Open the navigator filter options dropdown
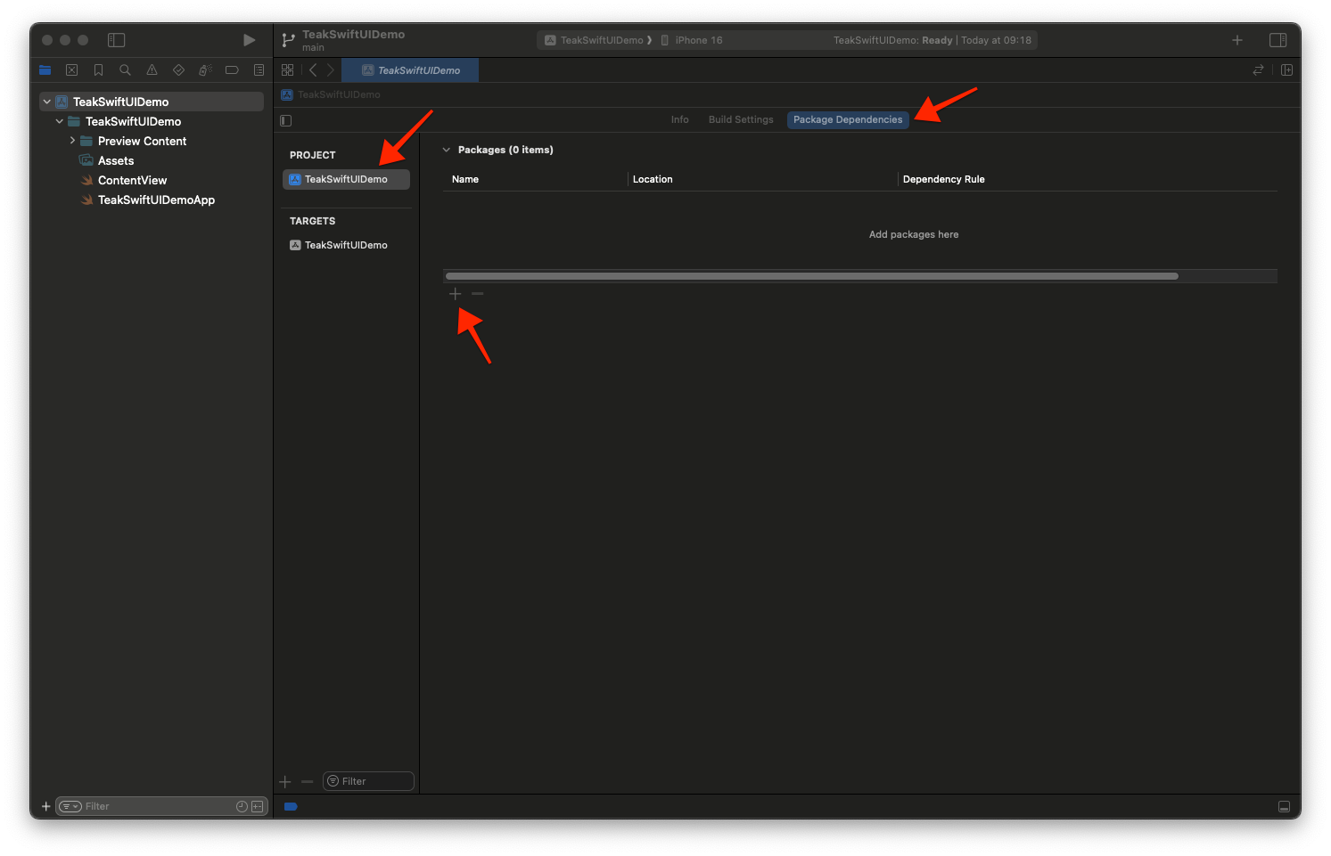The height and width of the screenshot is (856, 1331). [70, 806]
